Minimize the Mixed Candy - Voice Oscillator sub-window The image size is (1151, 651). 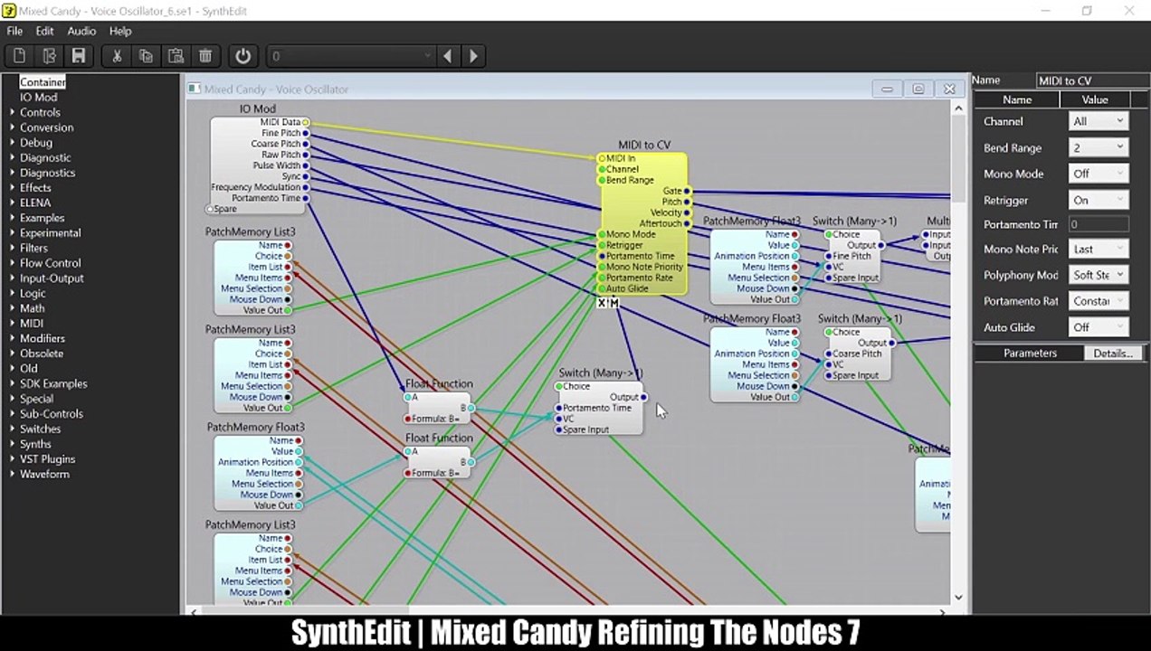tap(887, 89)
